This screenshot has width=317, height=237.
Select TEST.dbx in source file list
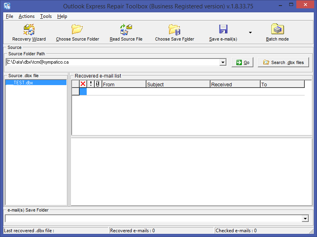(36, 82)
